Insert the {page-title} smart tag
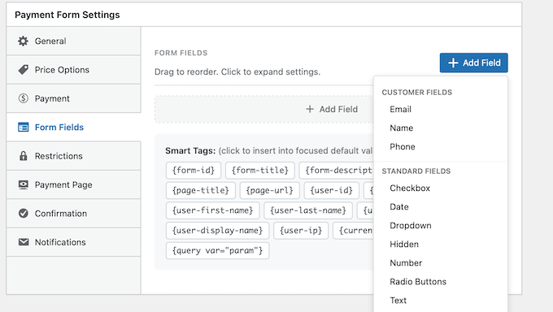This screenshot has width=553, height=312. pyautogui.click(x=200, y=190)
